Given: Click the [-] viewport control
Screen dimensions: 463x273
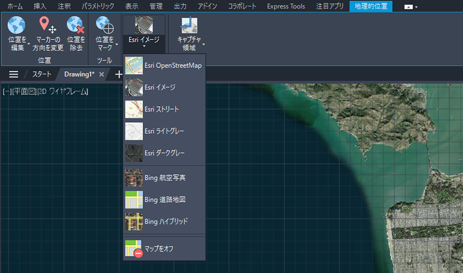Looking at the screenshot, I should point(7,92).
